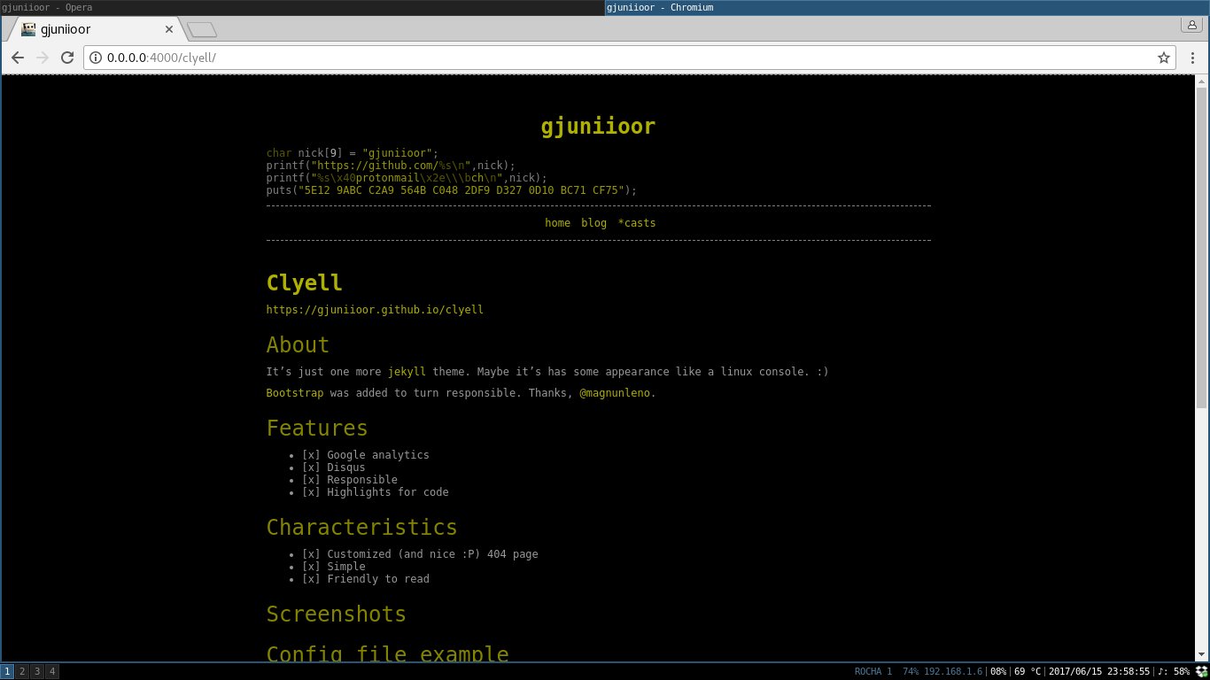The width and height of the screenshot is (1210, 680).
Task: Reload the current page
Action: [x=67, y=58]
